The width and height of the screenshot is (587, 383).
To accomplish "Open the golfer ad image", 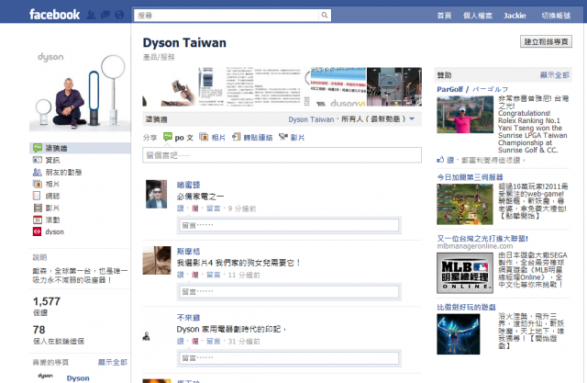I will pos(465,114).
